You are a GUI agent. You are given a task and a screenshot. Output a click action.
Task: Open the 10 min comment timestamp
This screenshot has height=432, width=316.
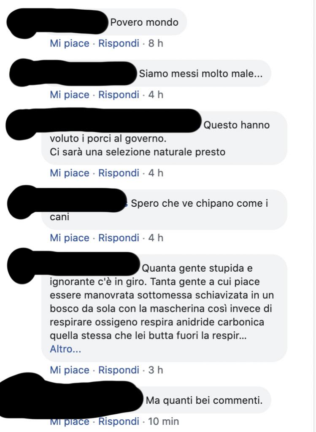[163, 421]
